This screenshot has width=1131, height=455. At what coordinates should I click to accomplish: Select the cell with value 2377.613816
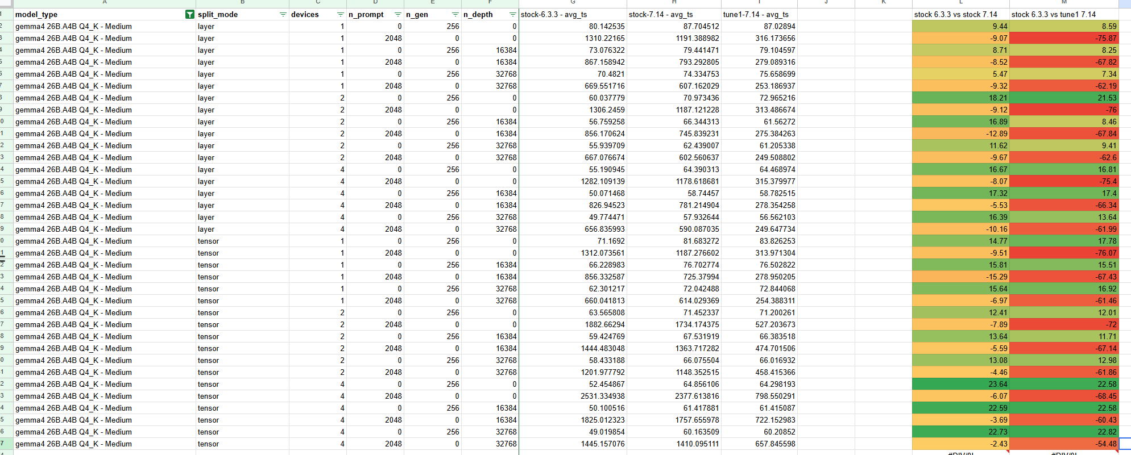(674, 396)
